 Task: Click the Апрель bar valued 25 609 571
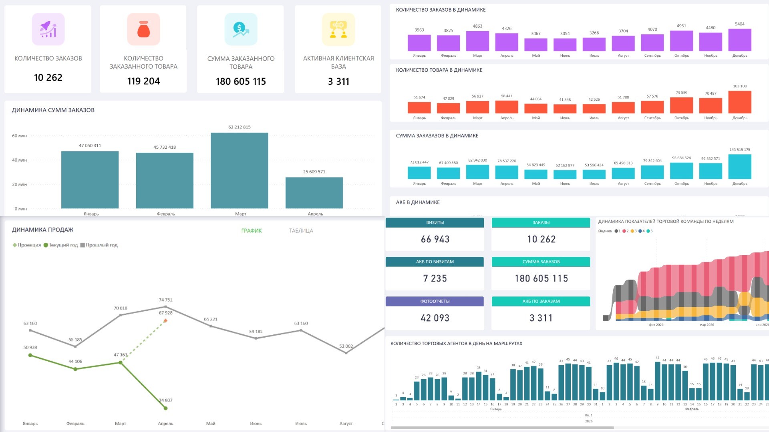click(314, 193)
